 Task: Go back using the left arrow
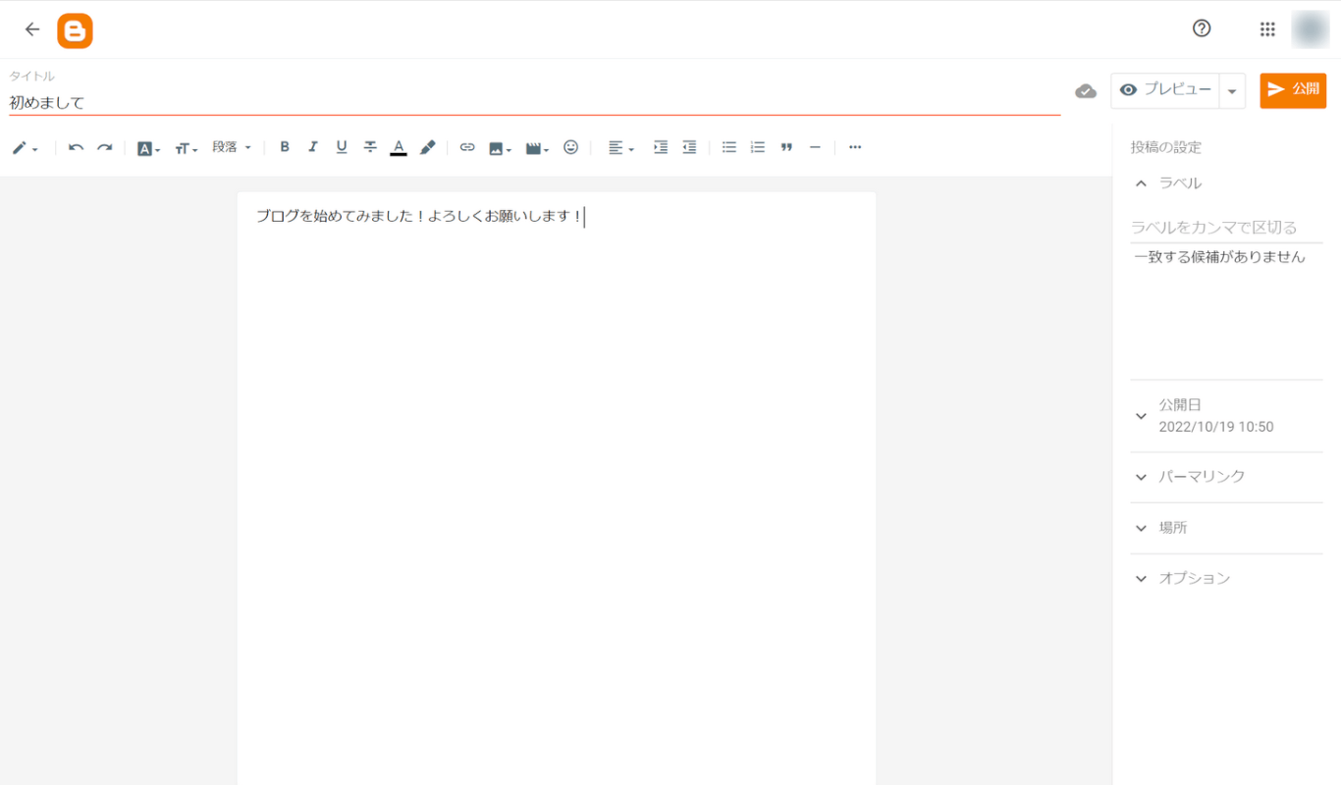point(32,29)
